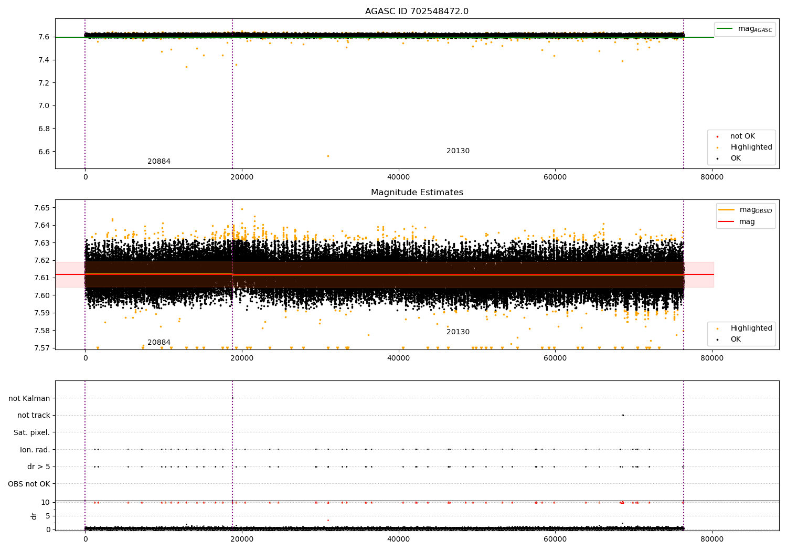The image size is (787, 551).
Task: Click the 'Sat. pixel.' row label
Action: 32,433
